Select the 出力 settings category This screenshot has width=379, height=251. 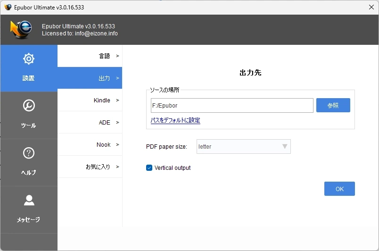click(90, 78)
